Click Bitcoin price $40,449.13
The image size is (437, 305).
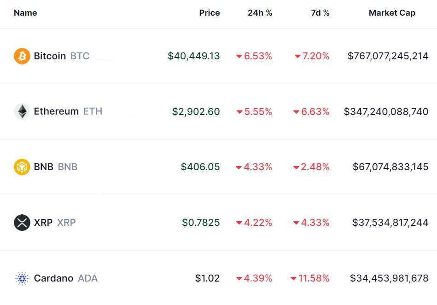(194, 56)
